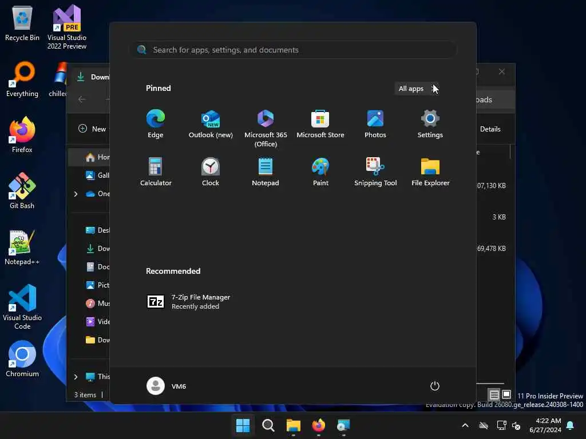Click New button in File Explorer window

coord(92,129)
